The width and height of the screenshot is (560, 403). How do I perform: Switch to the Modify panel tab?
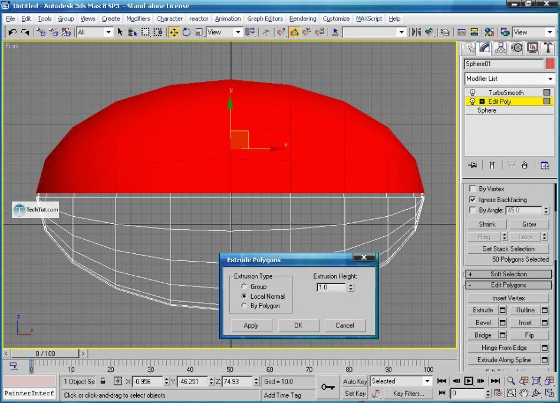[x=485, y=48]
